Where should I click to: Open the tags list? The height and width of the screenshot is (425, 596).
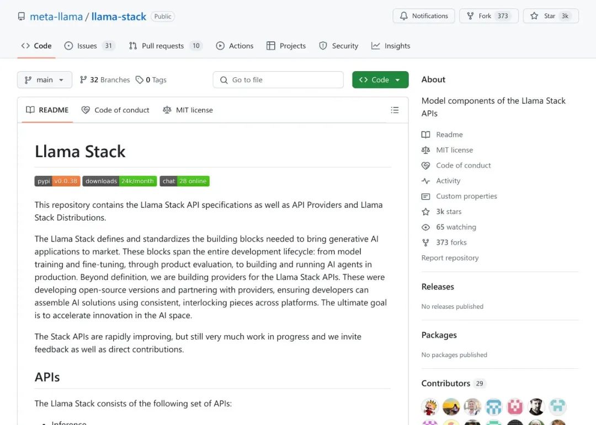click(x=152, y=80)
